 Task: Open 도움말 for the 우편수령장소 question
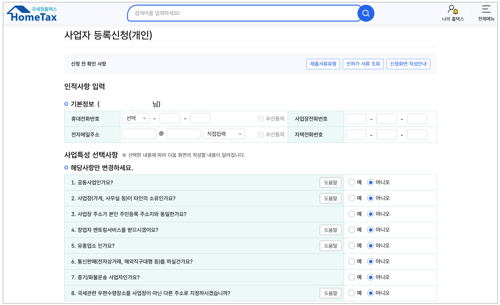click(330, 293)
